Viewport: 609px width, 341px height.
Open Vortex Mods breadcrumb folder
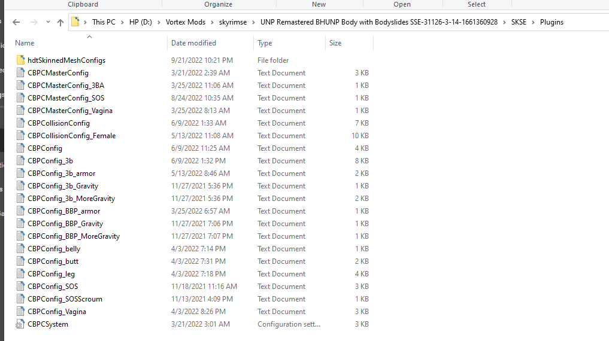(x=186, y=22)
